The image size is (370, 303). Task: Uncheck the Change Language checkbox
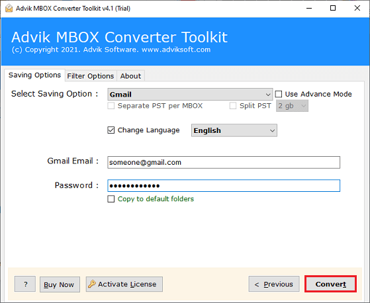(x=111, y=130)
